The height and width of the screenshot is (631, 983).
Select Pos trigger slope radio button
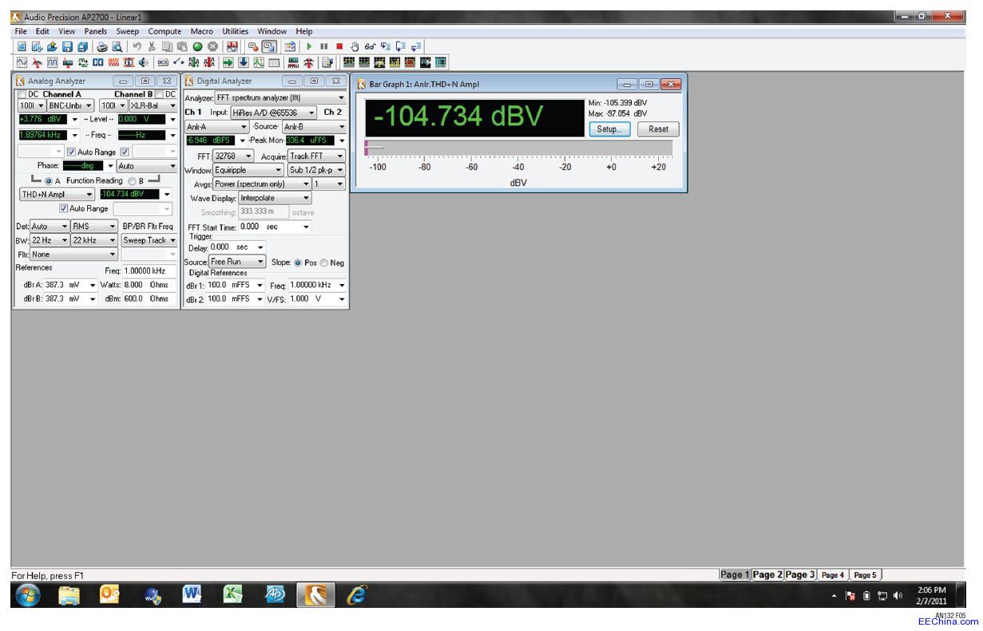pyautogui.click(x=297, y=262)
